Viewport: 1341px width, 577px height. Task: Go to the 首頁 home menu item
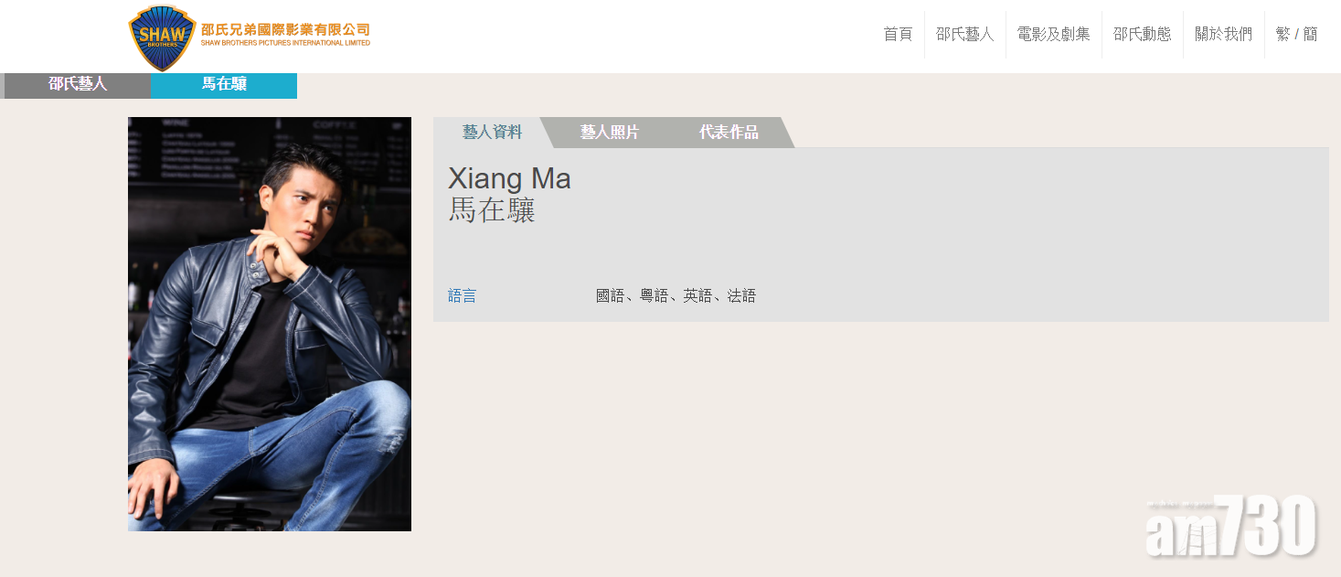(898, 34)
